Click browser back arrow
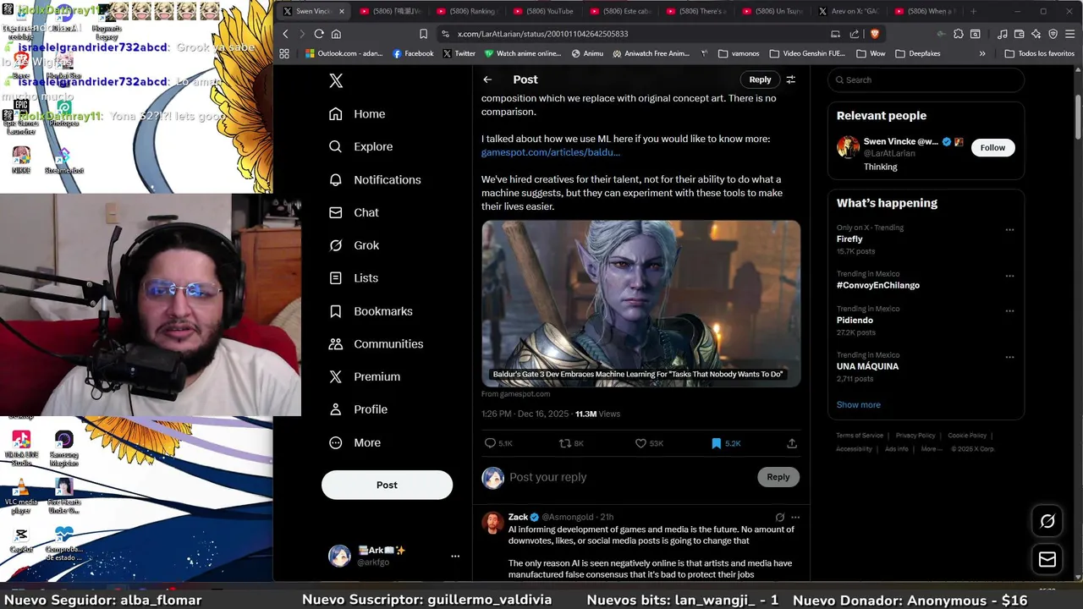The height and width of the screenshot is (609, 1083). pyautogui.click(x=285, y=34)
